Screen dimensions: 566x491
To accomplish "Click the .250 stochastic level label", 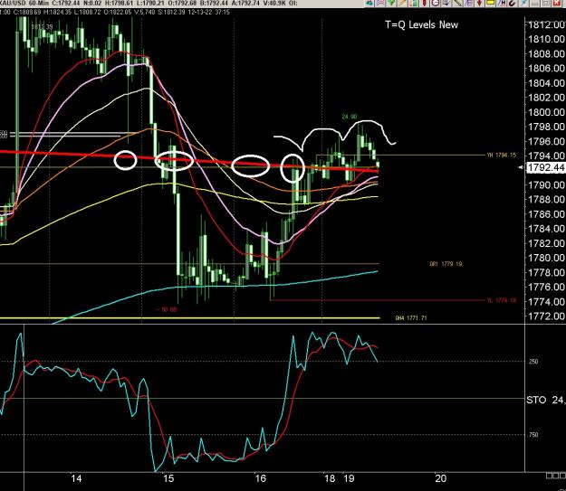I will click(x=533, y=362).
